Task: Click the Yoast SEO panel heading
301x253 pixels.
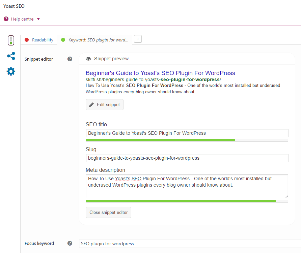Action: pos(14,6)
